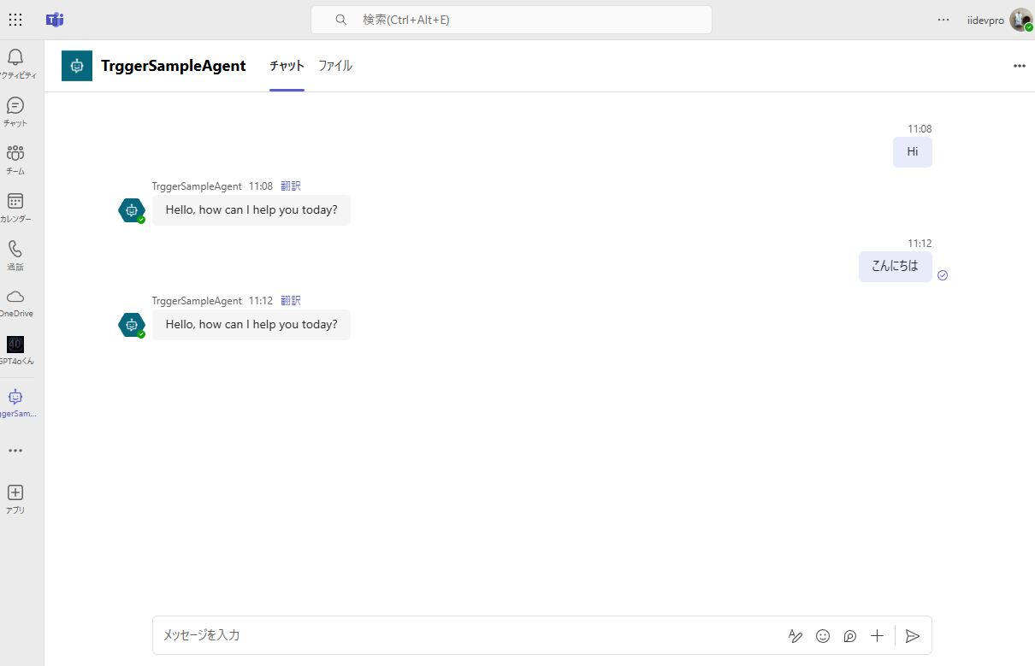The width and height of the screenshot is (1035, 666).
Task: Switch to the ファイル tab
Action: pyautogui.click(x=334, y=66)
